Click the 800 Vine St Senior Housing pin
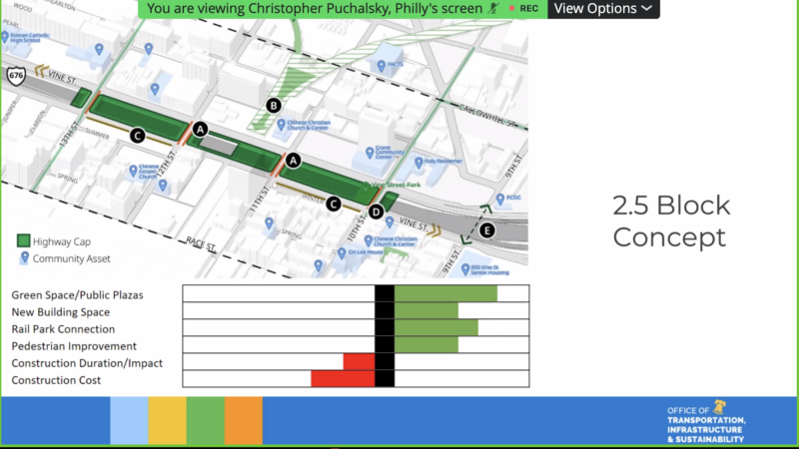 pyautogui.click(x=465, y=268)
